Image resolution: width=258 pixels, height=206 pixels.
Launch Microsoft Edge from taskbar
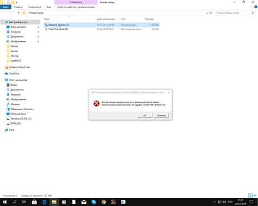[x=44, y=202]
